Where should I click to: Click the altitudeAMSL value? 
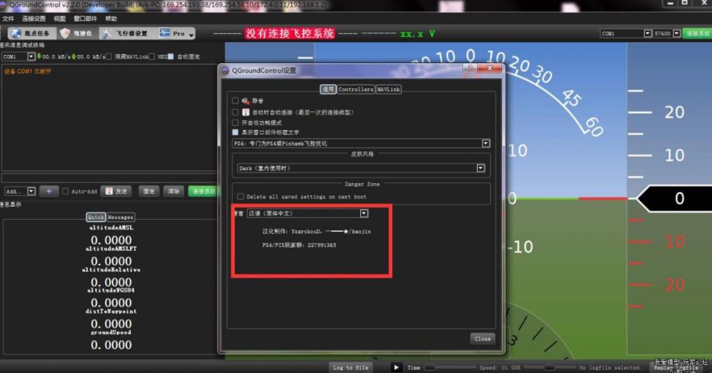pyautogui.click(x=111, y=240)
